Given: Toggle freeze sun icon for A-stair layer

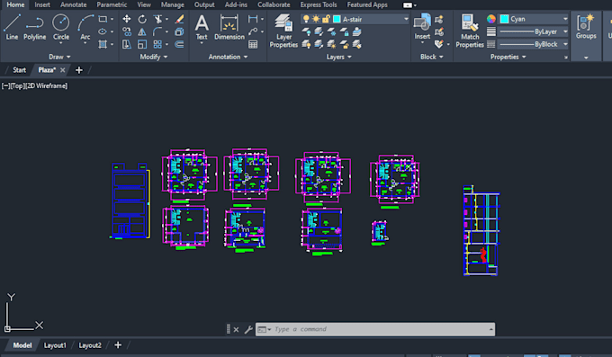Looking at the screenshot, I should [x=316, y=19].
